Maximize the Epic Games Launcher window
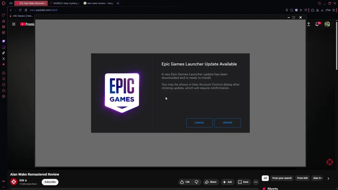The image size is (338, 190). click(294, 17)
